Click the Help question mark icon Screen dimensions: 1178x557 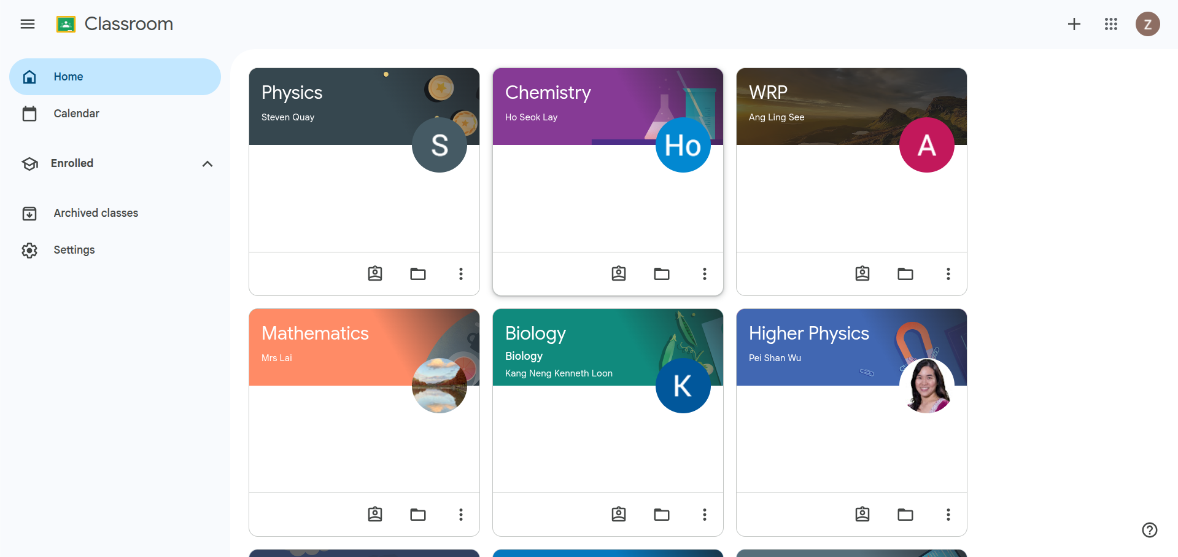tap(1149, 530)
